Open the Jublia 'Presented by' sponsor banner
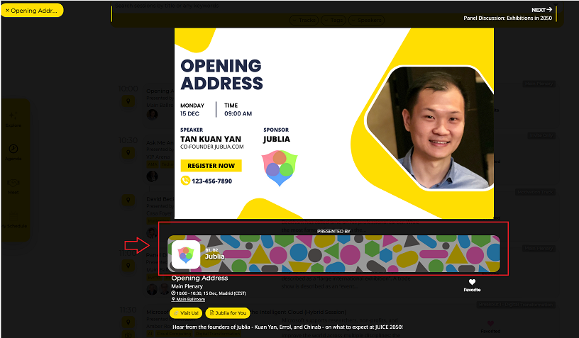 (x=333, y=254)
